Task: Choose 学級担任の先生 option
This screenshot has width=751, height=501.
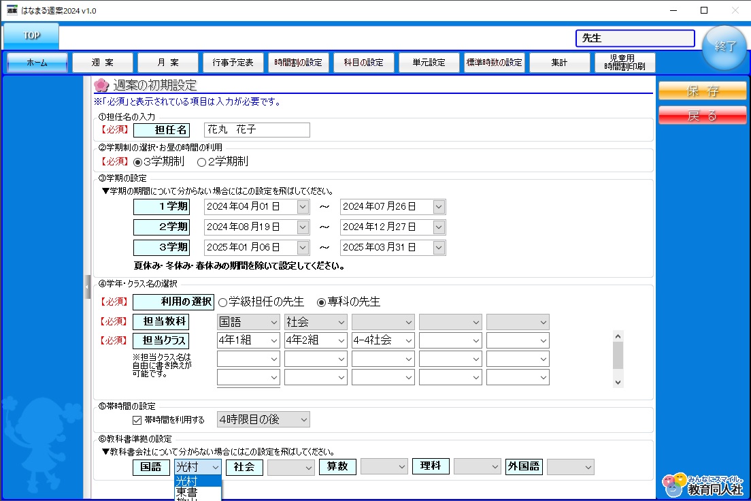Action: [222, 302]
